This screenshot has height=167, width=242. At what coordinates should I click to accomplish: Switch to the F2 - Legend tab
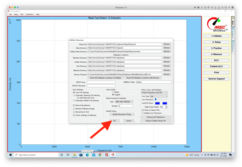coord(233,33)
